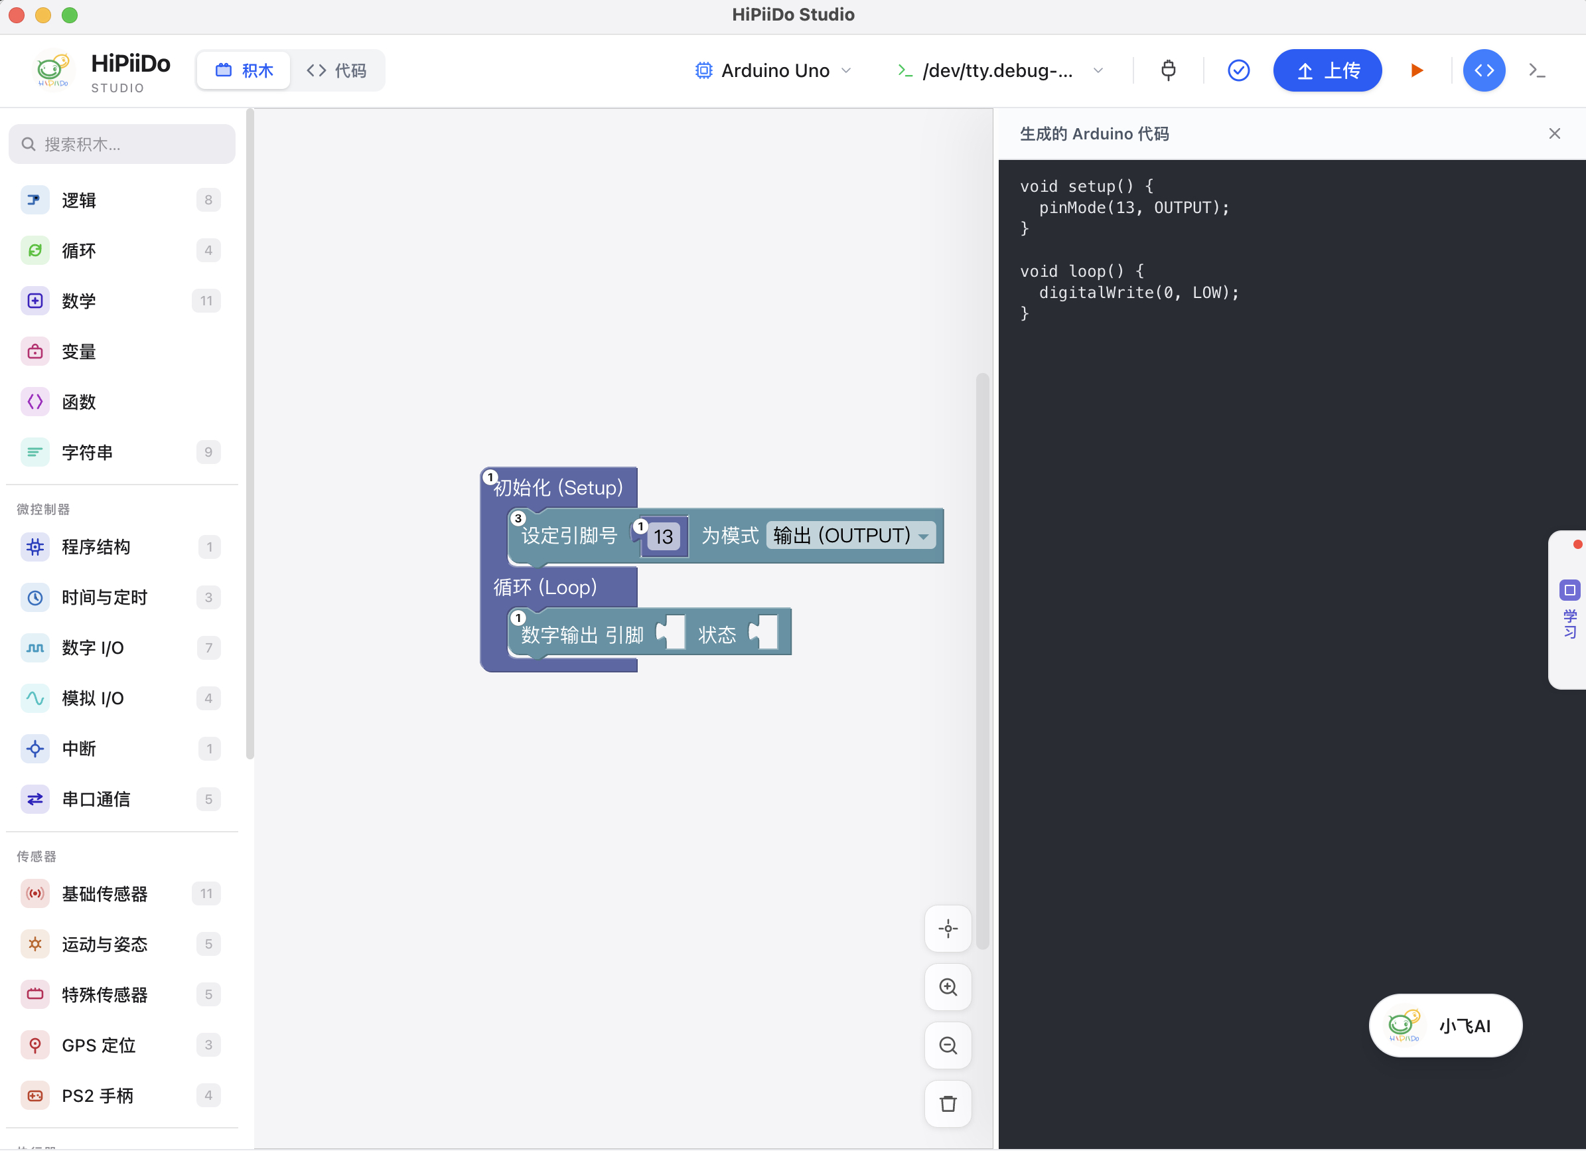The width and height of the screenshot is (1586, 1151).
Task: Switch to the 积木 tab
Action: (x=244, y=70)
